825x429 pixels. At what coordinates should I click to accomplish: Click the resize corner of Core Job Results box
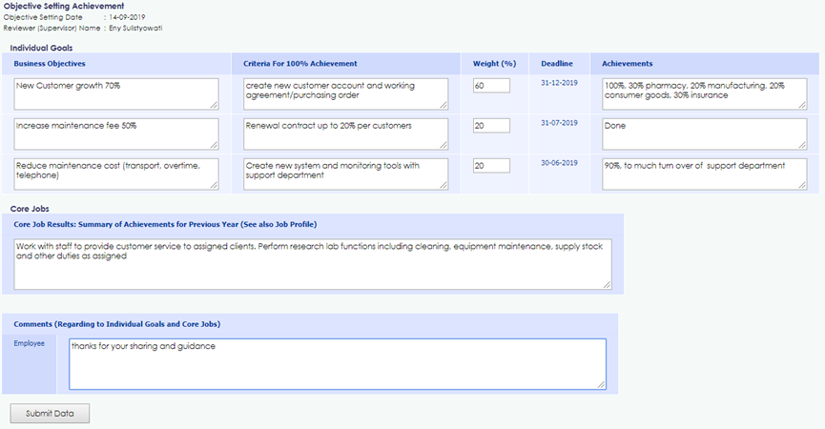coord(607,284)
